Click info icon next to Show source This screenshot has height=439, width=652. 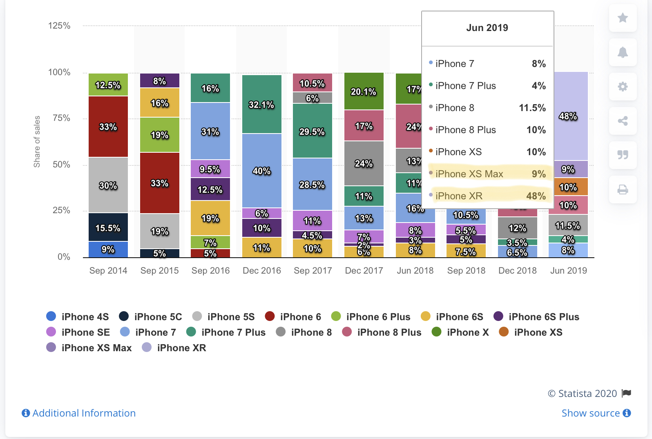[627, 413]
